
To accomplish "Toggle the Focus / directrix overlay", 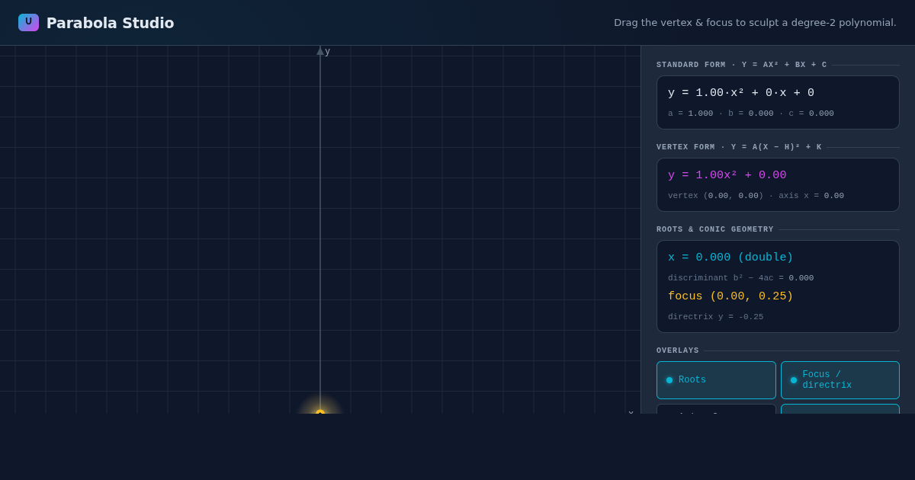I will click(840, 380).
